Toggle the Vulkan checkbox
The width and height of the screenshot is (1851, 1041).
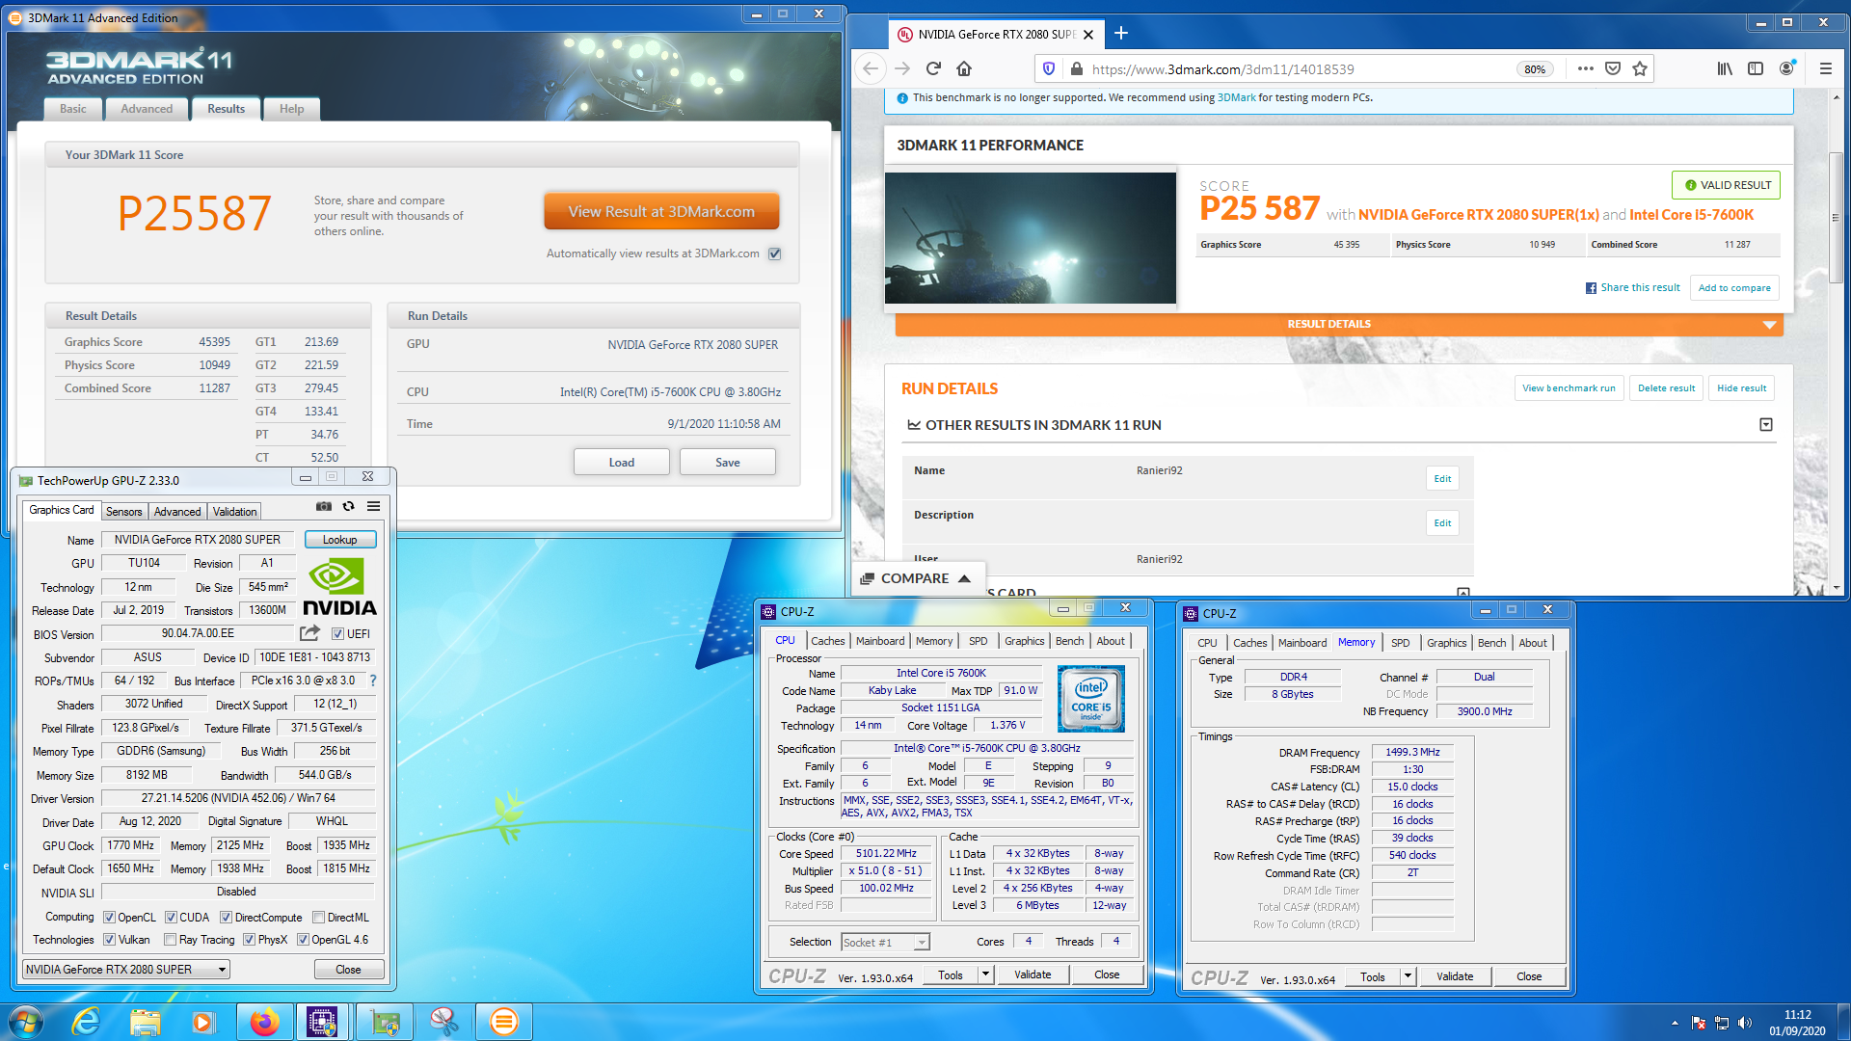click(109, 940)
